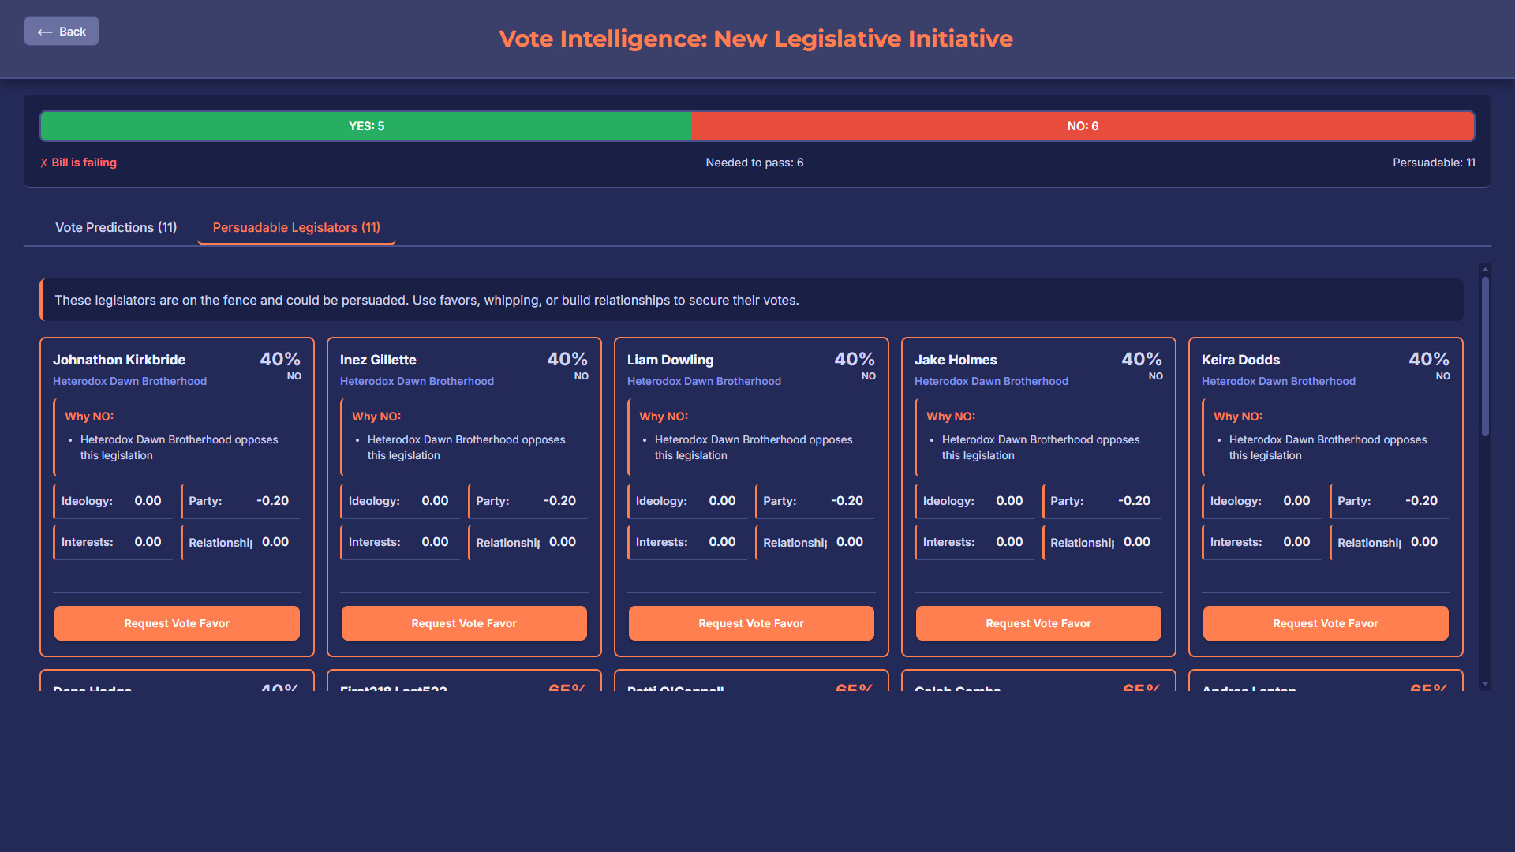
Task: Open the Persuadable Legislators tab
Action: [x=296, y=227]
